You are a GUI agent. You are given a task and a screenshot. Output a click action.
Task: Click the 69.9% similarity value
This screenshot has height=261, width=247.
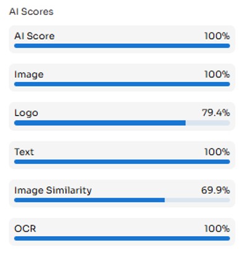coord(215,190)
